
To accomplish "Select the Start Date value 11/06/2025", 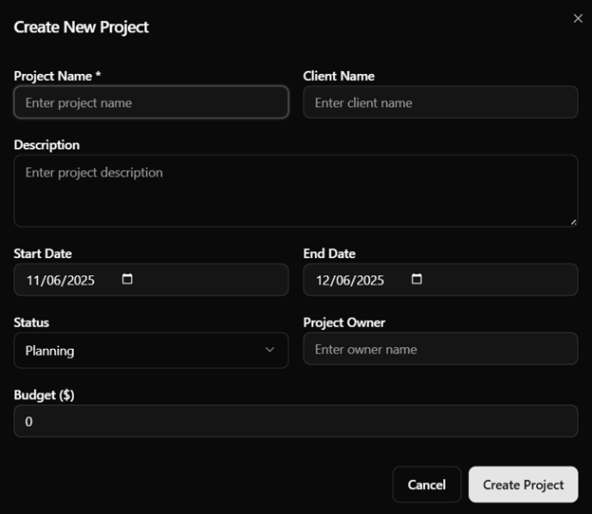I will point(61,281).
